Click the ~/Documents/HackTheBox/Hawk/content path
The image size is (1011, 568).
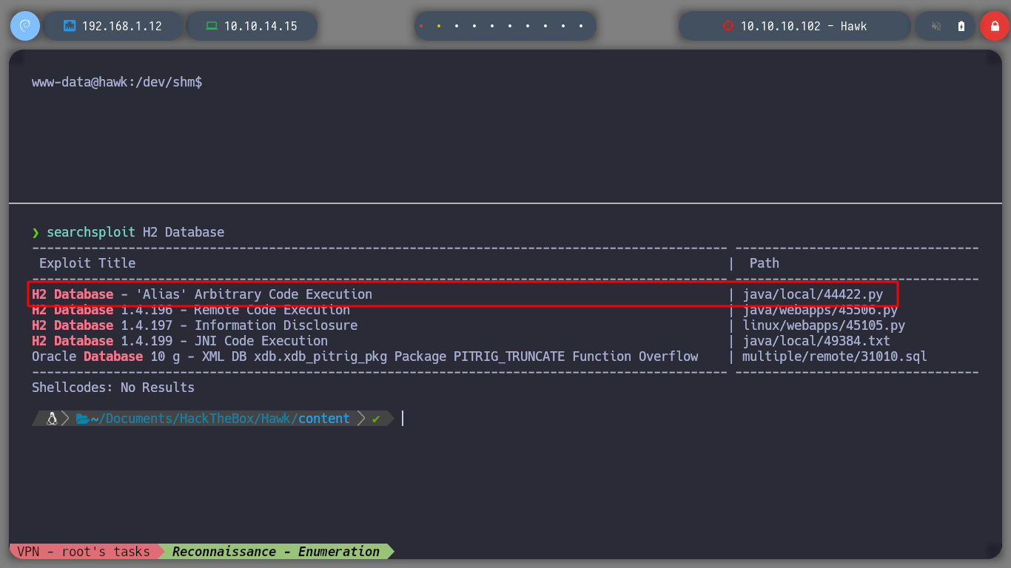(221, 419)
